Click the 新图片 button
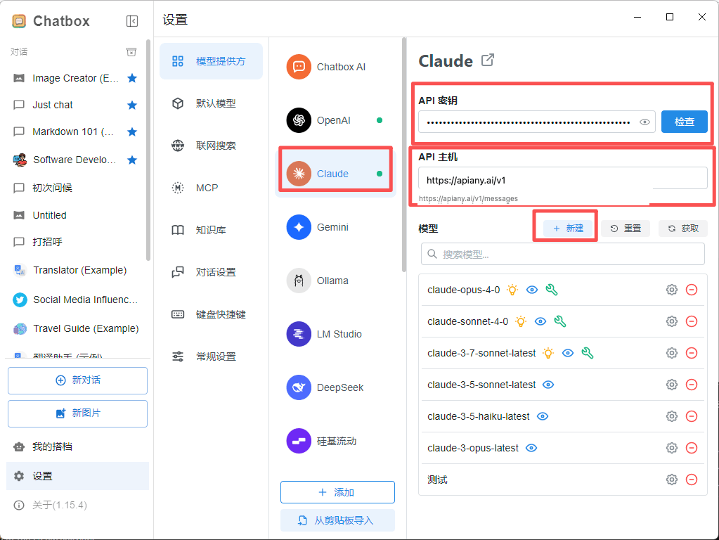The width and height of the screenshot is (719, 540). pyautogui.click(x=77, y=413)
